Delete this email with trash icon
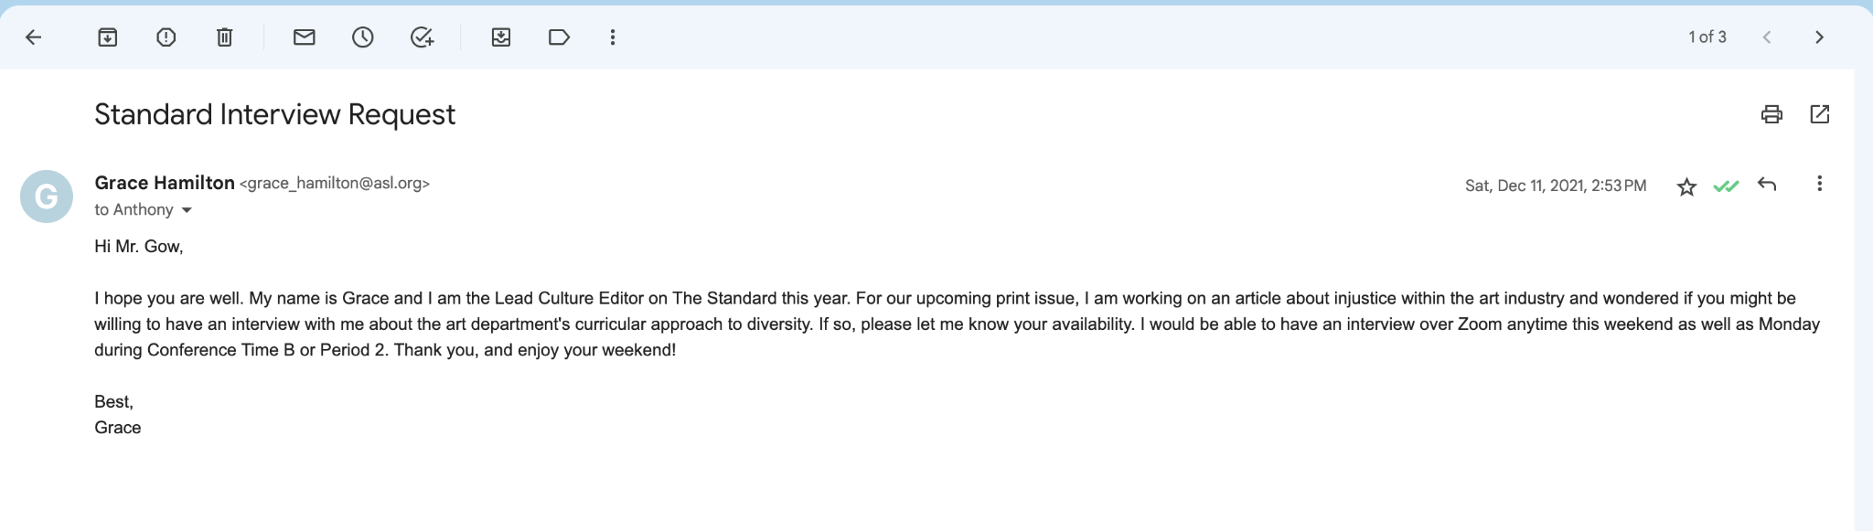This screenshot has height=531, width=1873. point(224,37)
